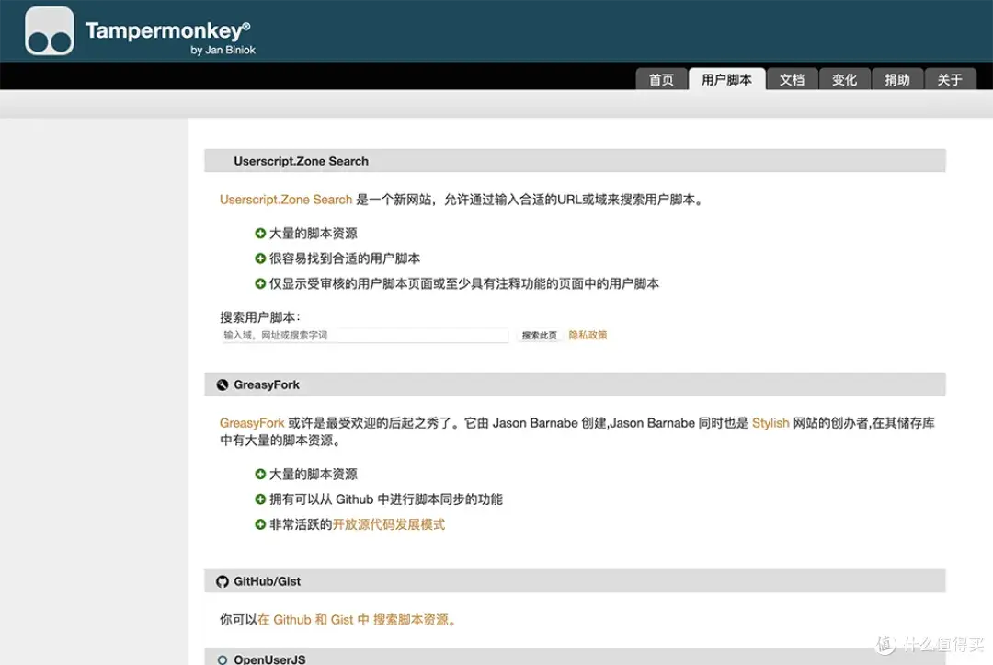Focus the userscript search input field
The width and height of the screenshot is (993, 665).
365,335
